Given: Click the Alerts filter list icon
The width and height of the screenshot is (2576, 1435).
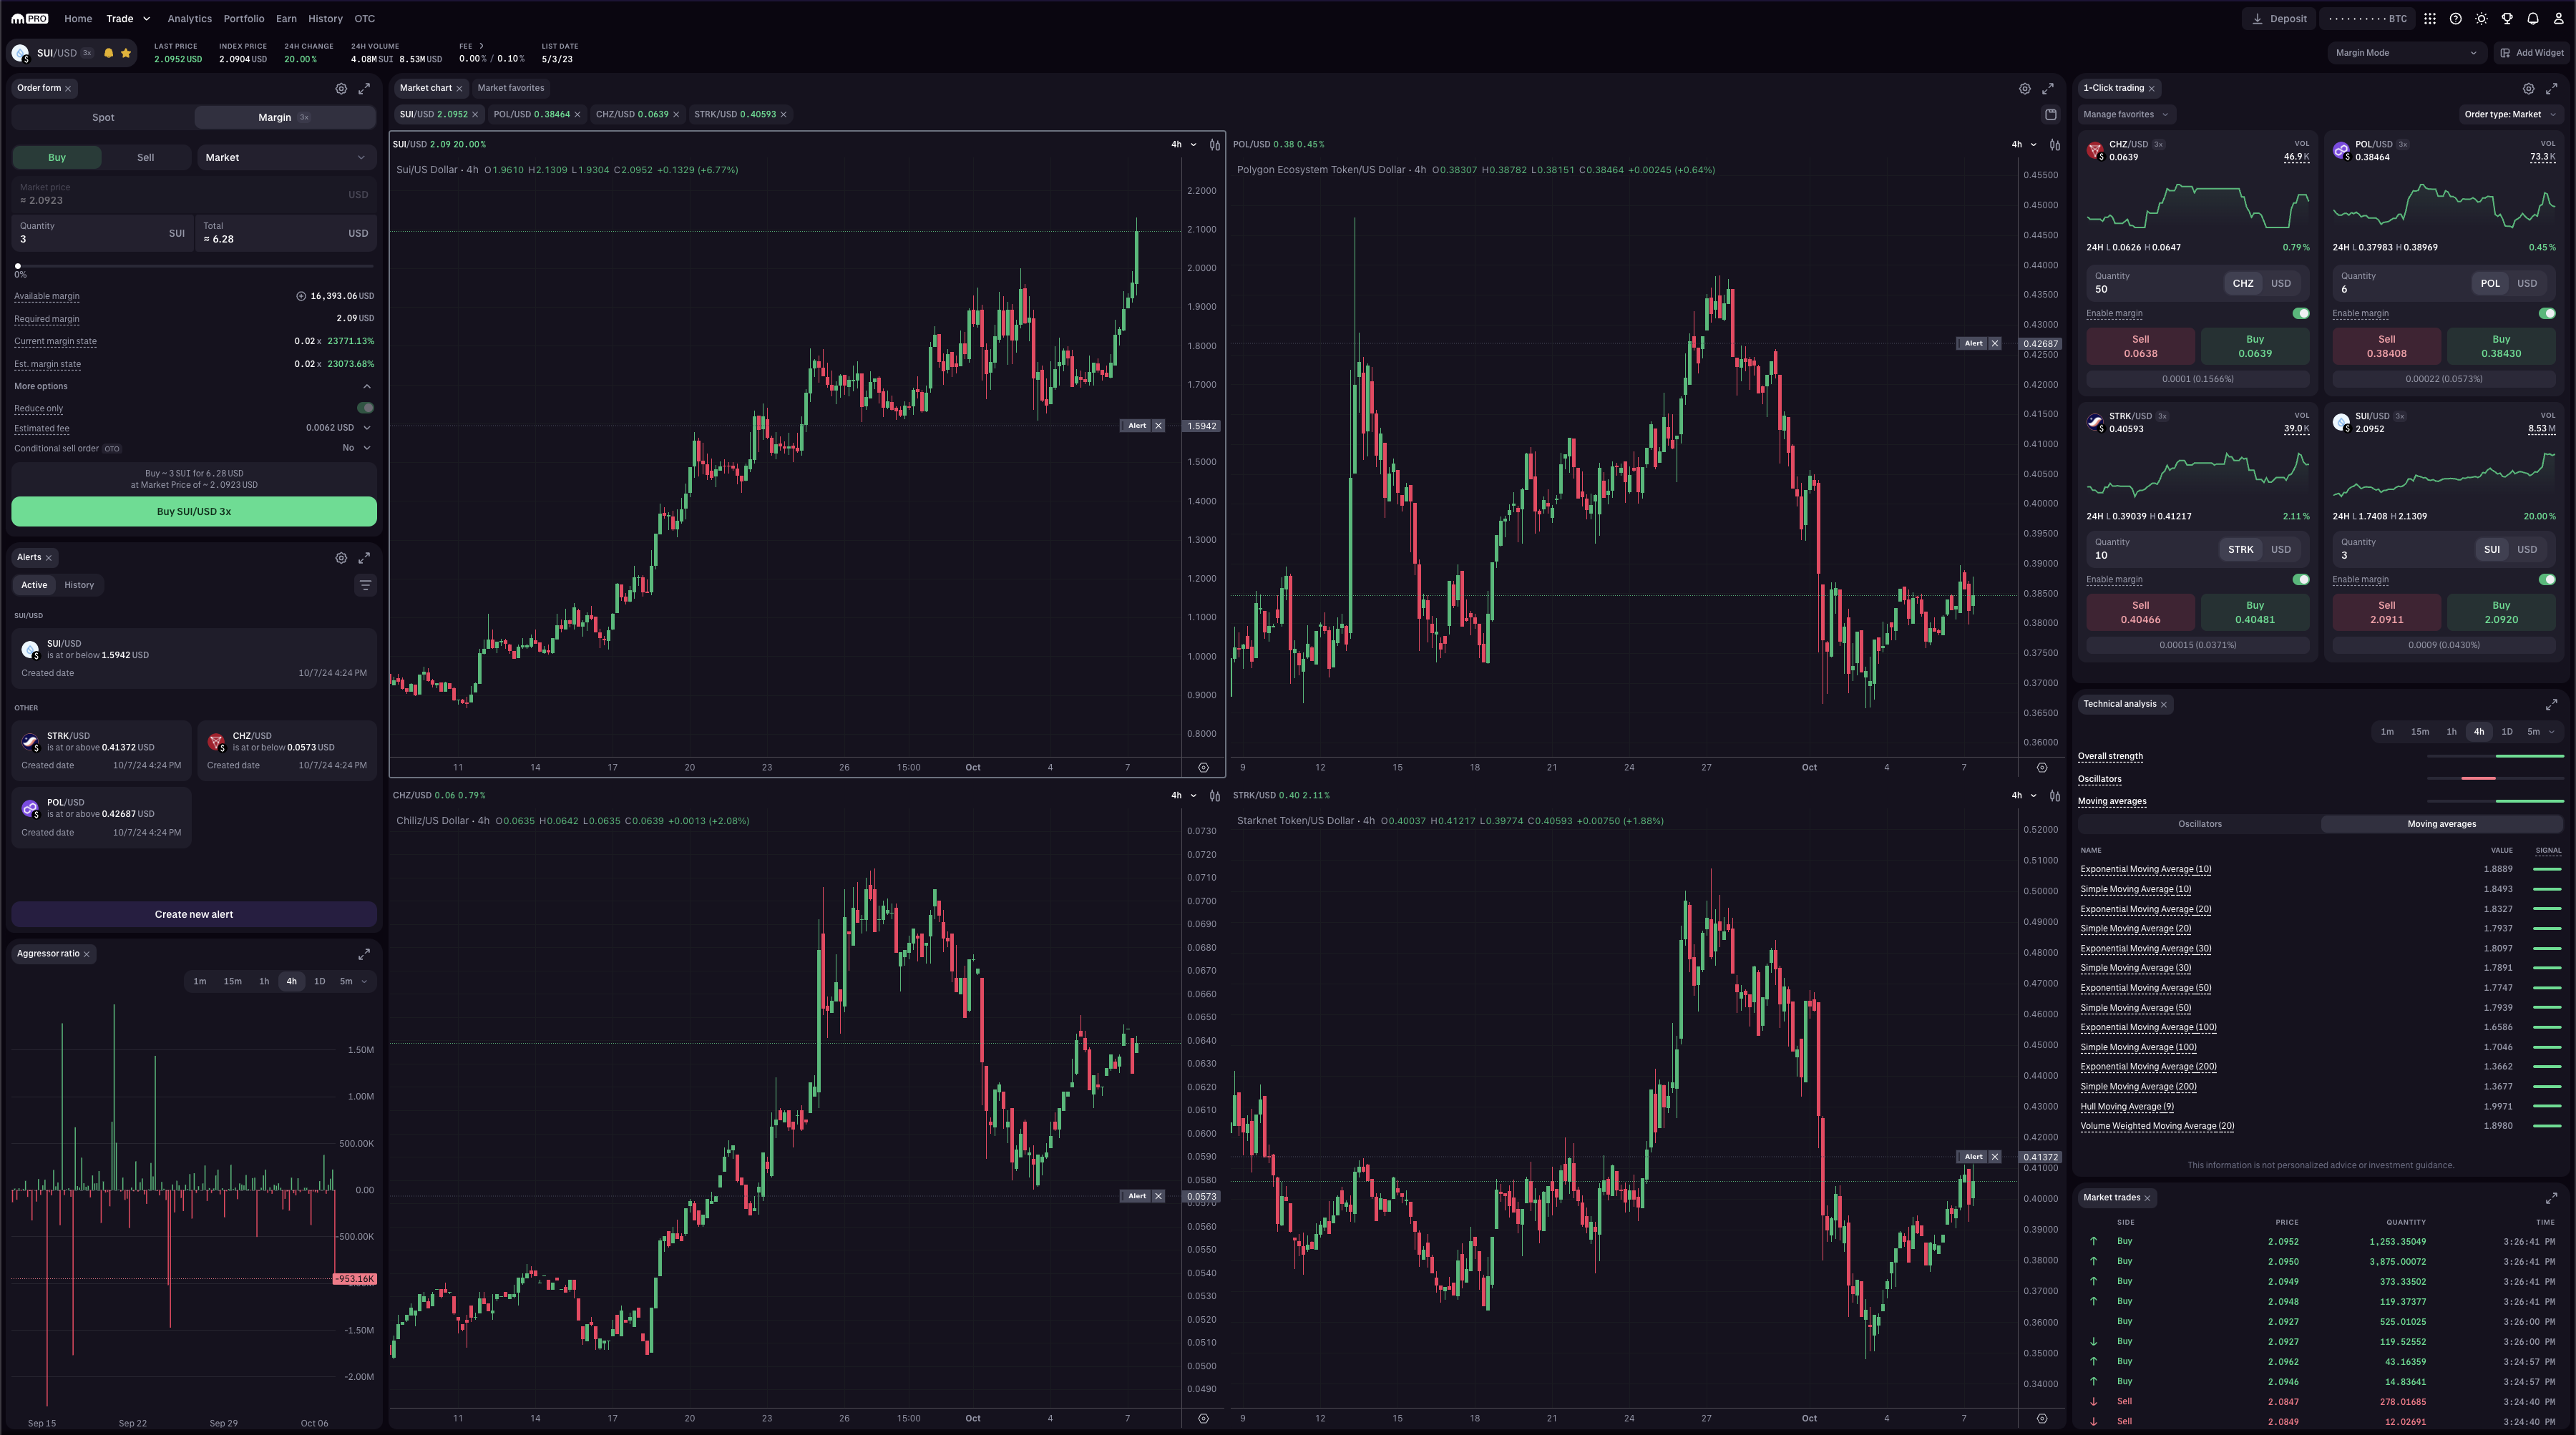Looking at the screenshot, I should (x=365, y=586).
